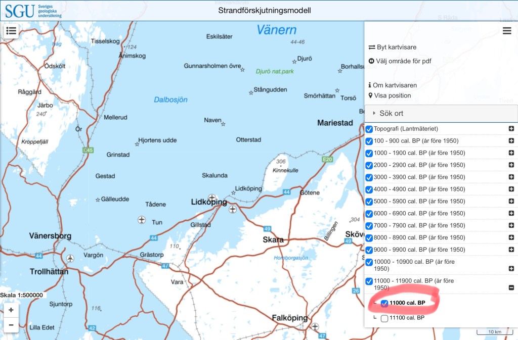Zoom out with the minus button
Image resolution: width=518 pixels, height=340 pixels.
(x=11, y=324)
